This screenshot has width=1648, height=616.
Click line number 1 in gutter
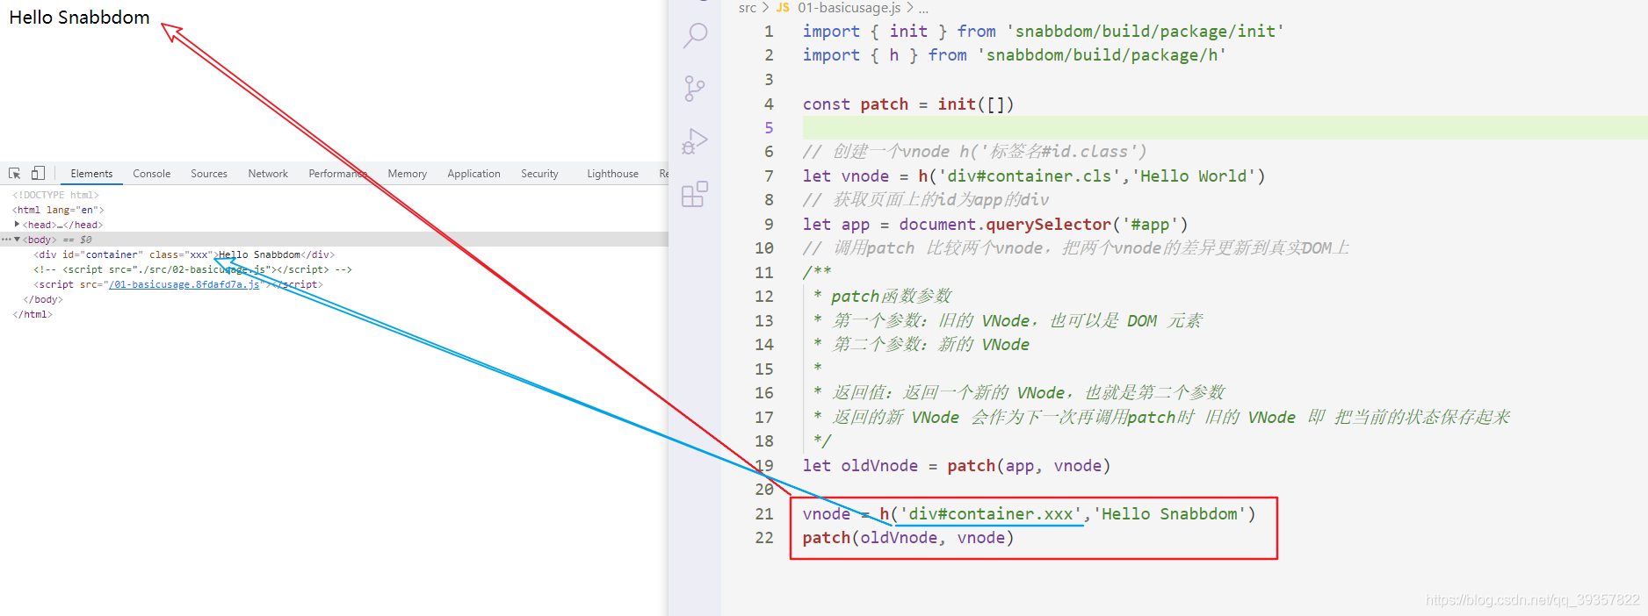click(769, 32)
